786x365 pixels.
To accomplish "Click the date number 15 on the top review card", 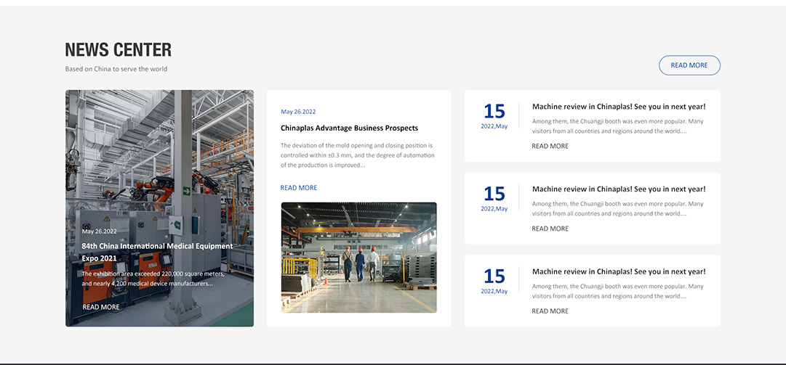I will click(x=494, y=111).
